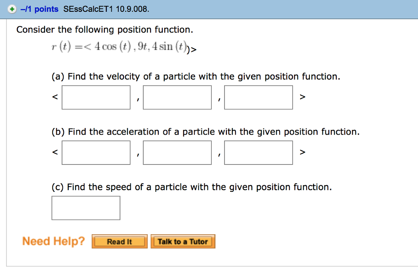Click first answer box for velocity part (a)
Image resolution: width=418 pixels, height=271 pixels.
click(x=96, y=97)
